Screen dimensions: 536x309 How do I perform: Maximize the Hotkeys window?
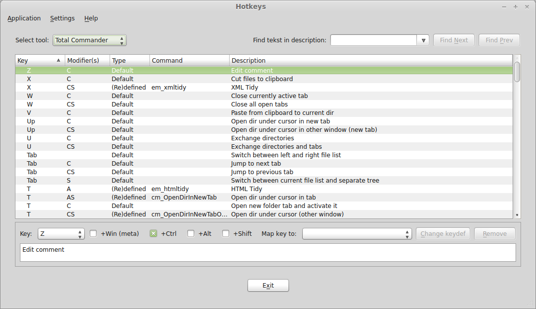(516, 7)
